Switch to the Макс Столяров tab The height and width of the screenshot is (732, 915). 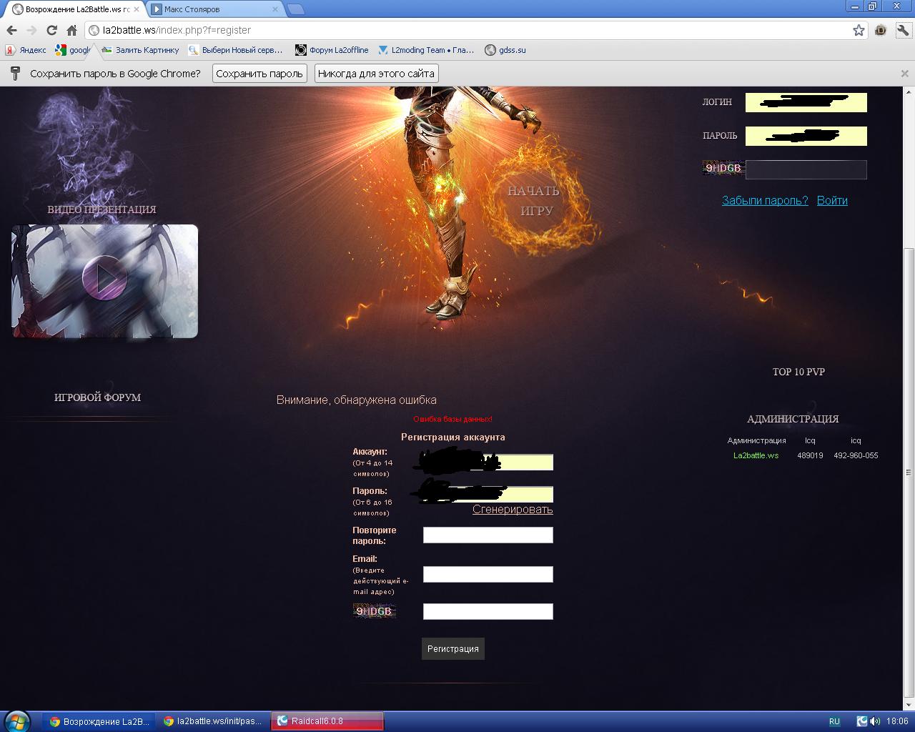[214, 9]
